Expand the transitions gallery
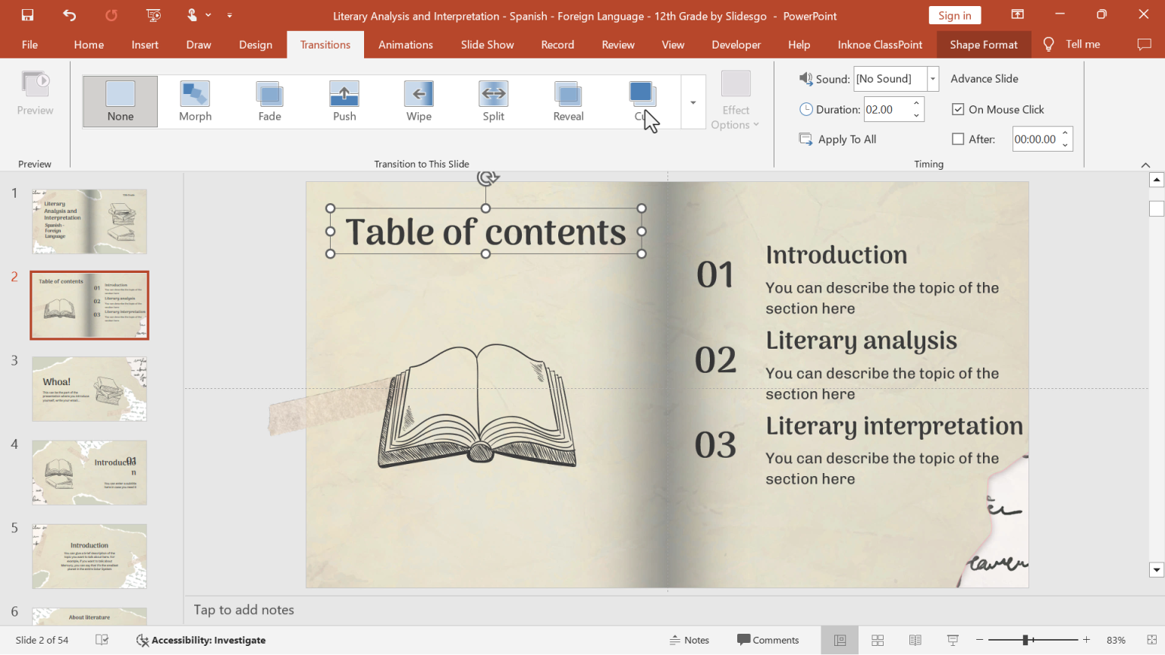The width and height of the screenshot is (1165, 655). tap(692, 101)
